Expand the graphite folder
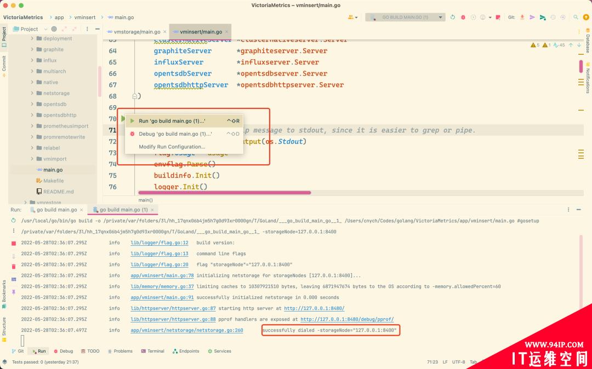 [x=32, y=49]
